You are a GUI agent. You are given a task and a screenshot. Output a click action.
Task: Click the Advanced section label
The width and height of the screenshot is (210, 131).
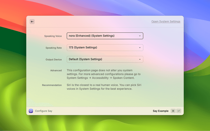click(56, 70)
